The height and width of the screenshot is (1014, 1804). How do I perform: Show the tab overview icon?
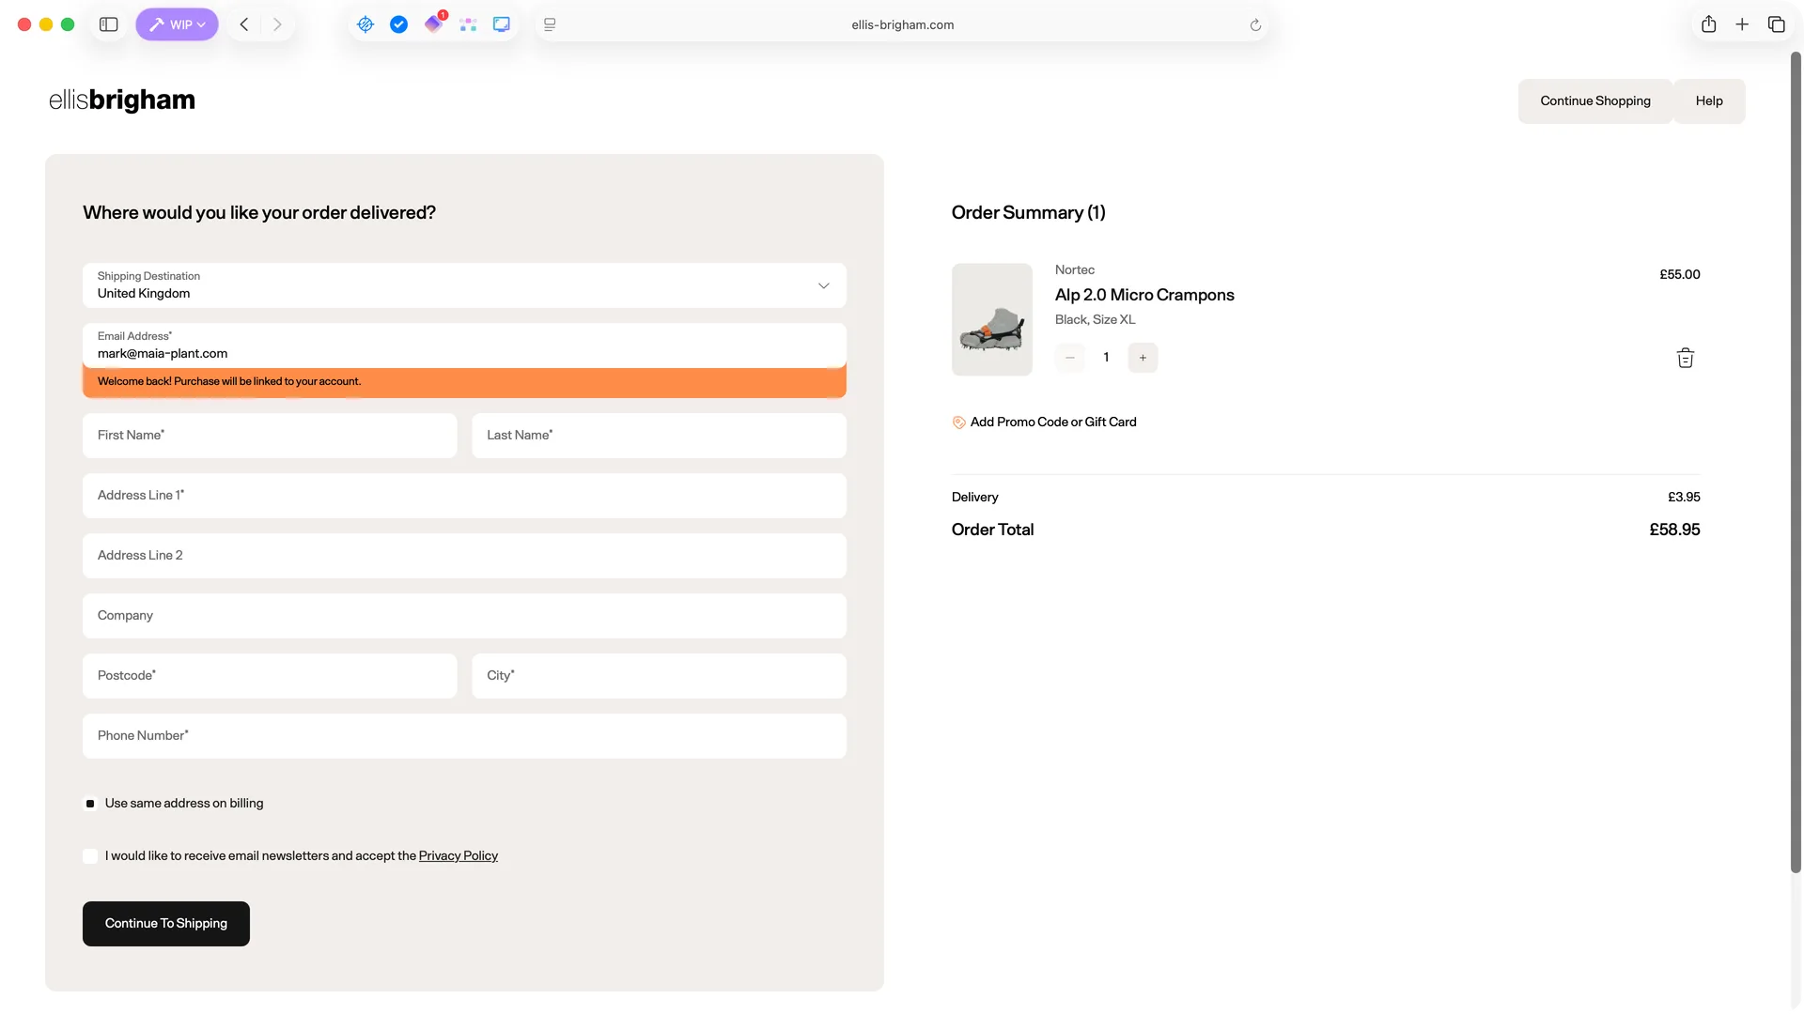pyautogui.click(x=1776, y=24)
